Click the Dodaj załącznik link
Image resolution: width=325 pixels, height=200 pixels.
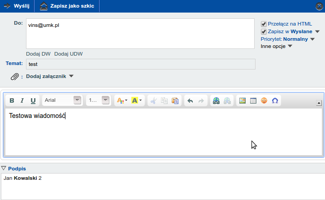tap(46, 76)
